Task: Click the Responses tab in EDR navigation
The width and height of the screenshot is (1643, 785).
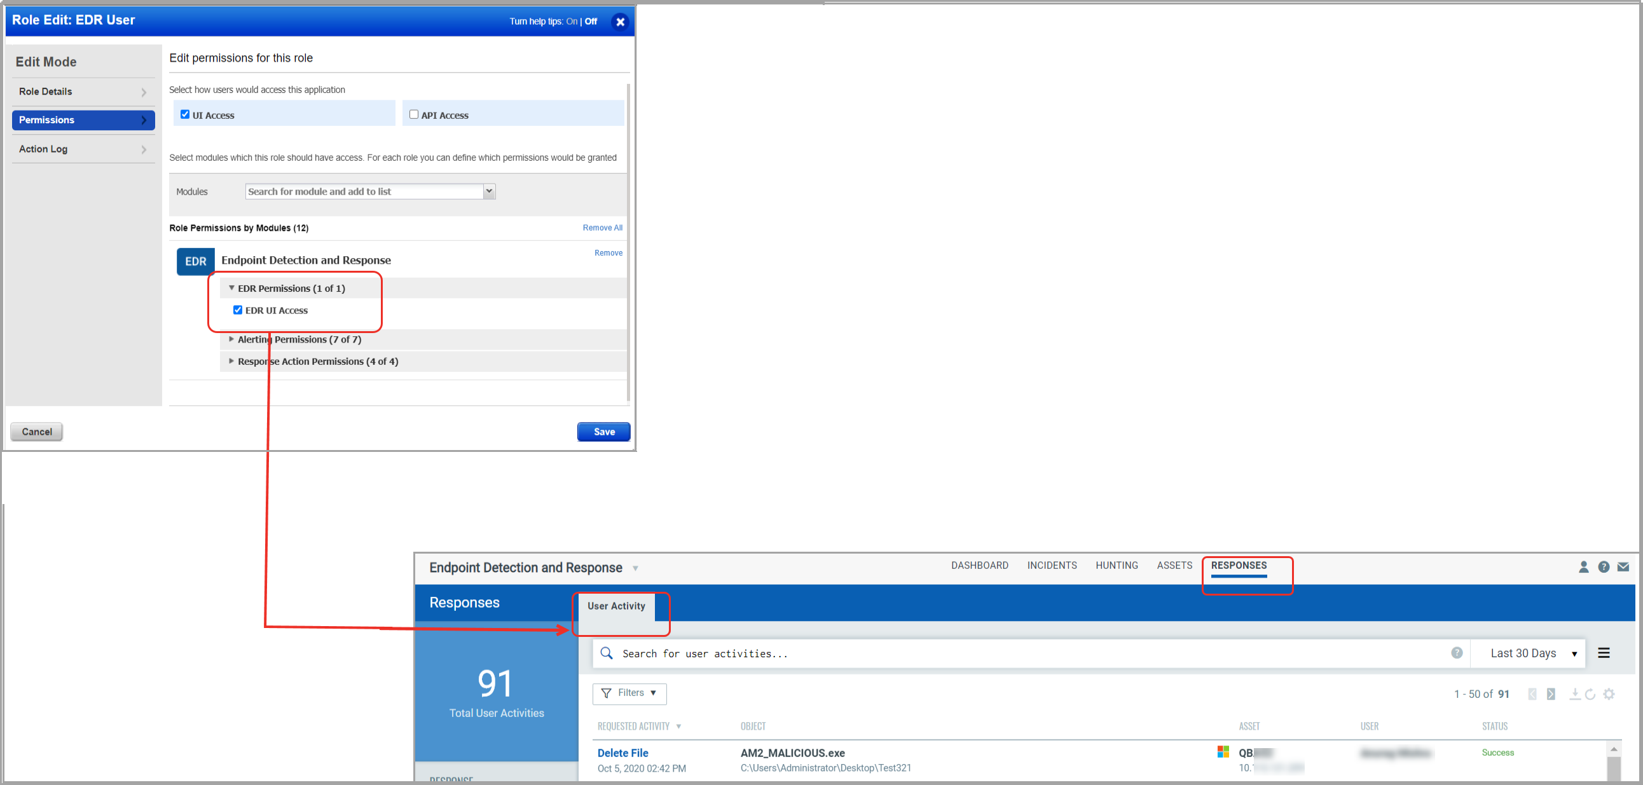Action: 1241,565
